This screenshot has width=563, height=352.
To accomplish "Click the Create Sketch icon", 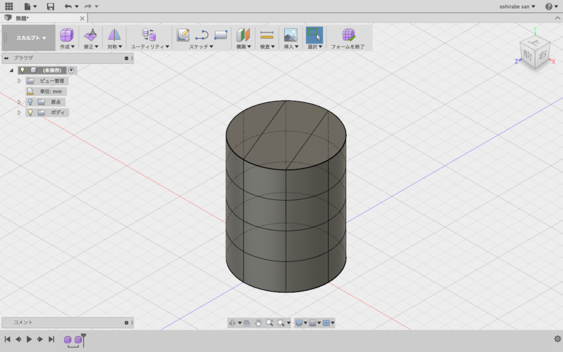I will [x=183, y=35].
